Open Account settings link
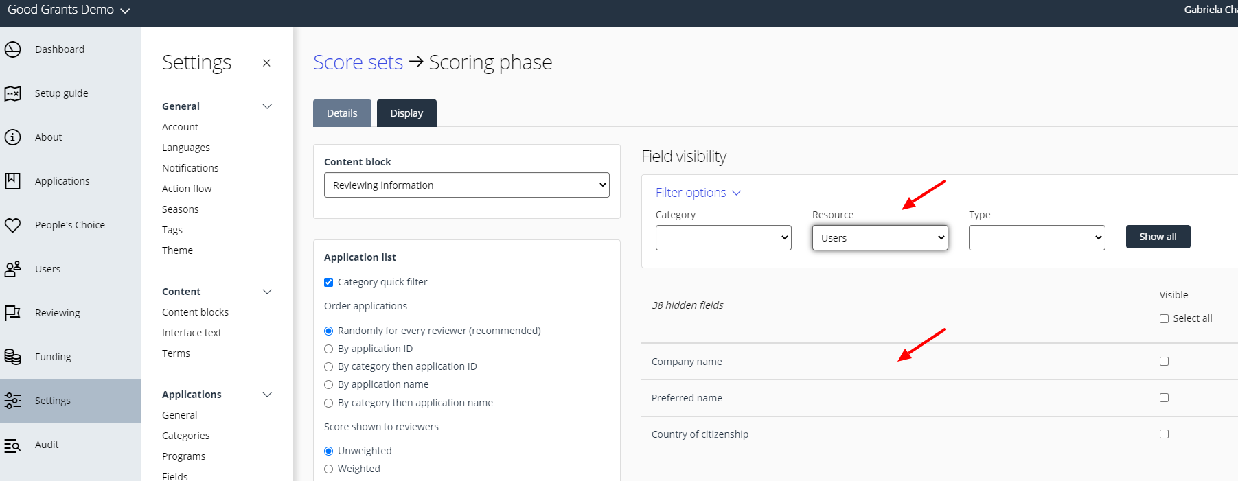 tap(180, 127)
